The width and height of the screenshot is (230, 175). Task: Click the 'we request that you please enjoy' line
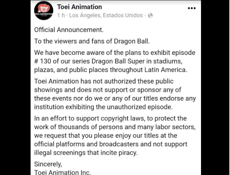pyautogui.click(x=106, y=135)
